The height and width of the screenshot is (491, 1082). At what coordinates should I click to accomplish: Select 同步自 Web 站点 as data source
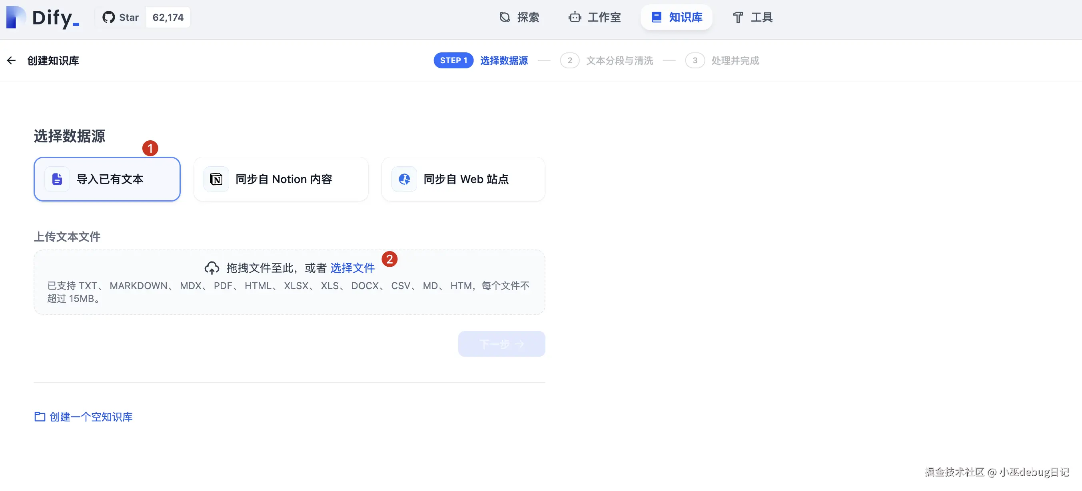pyautogui.click(x=463, y=179)
